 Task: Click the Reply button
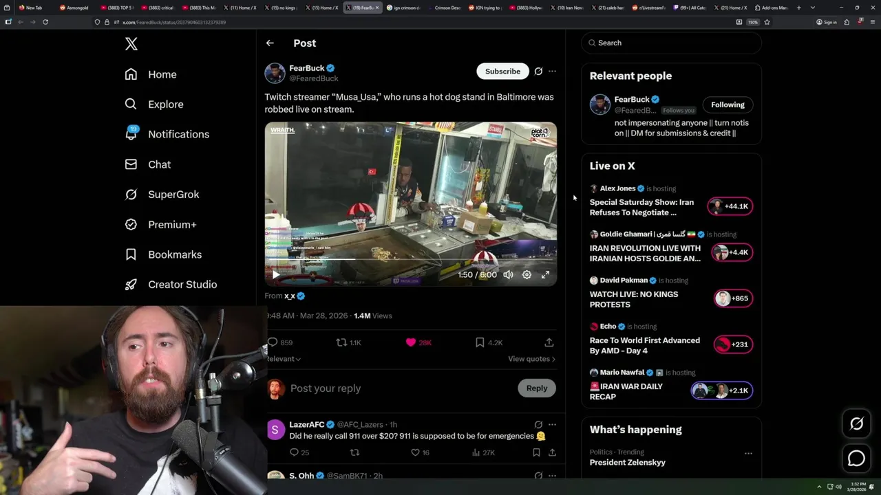tap(537, 388)
